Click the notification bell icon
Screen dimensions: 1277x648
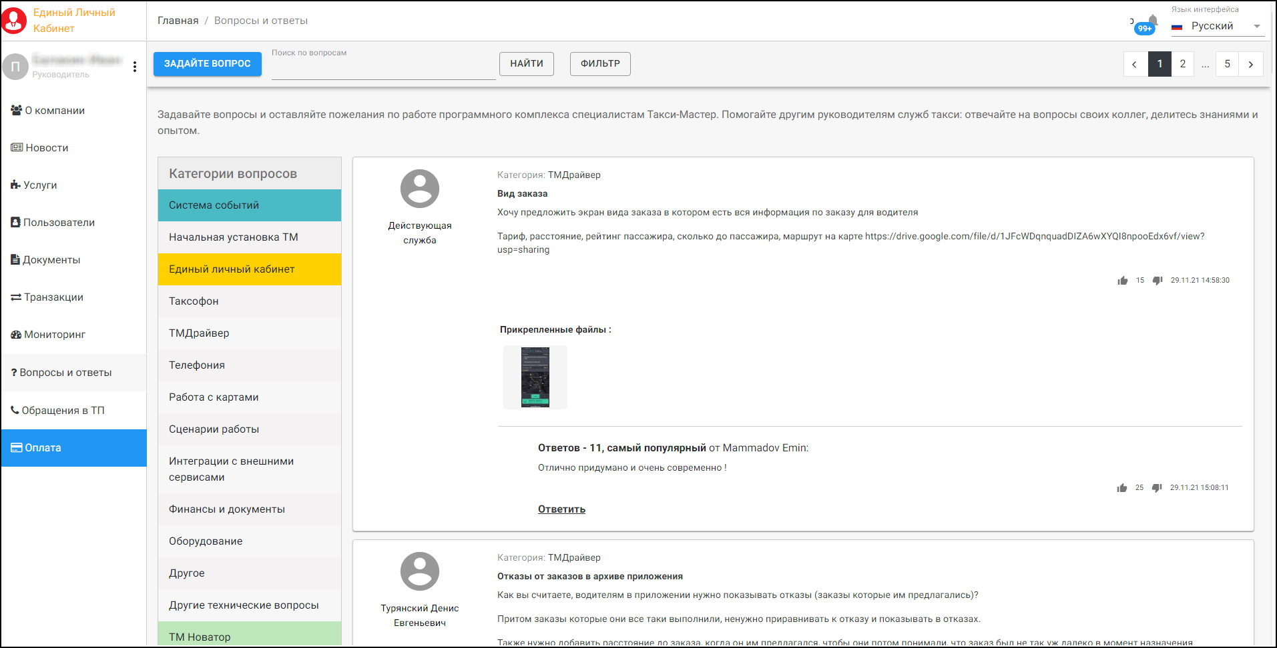pos(1152,21)
